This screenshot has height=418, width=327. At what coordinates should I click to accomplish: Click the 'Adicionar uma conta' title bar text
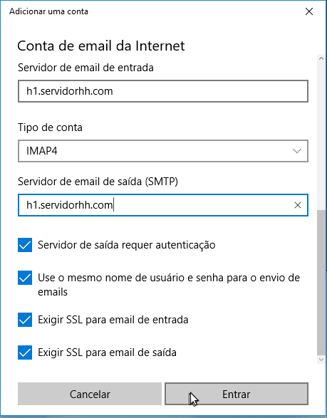click(x=48, y=11)
